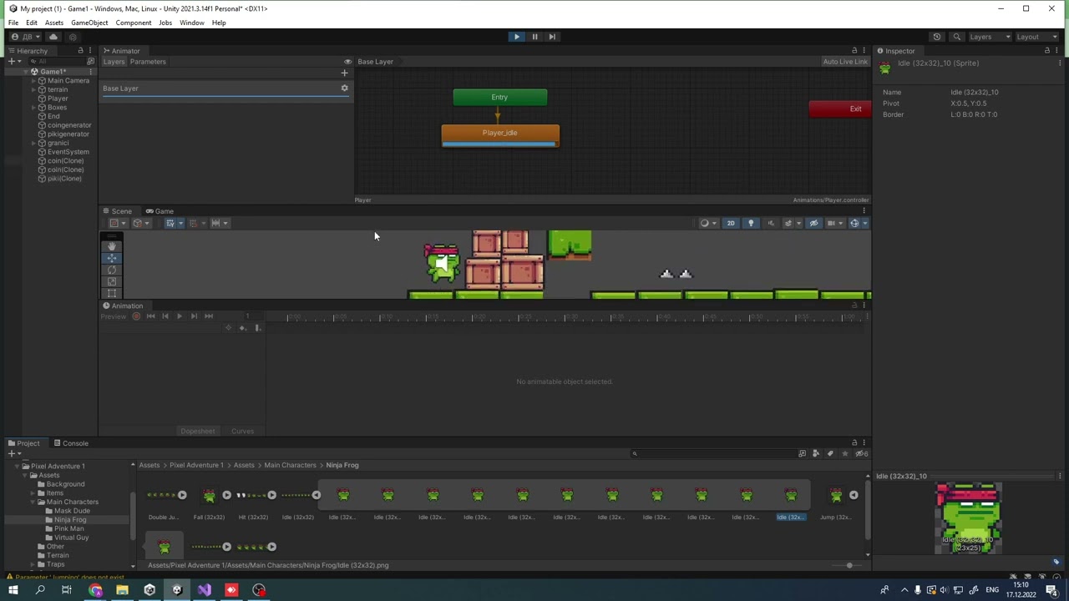Screen dimensions: 1069x601
Task: Select Player in the Hierarchy
Action: [58, 98]
